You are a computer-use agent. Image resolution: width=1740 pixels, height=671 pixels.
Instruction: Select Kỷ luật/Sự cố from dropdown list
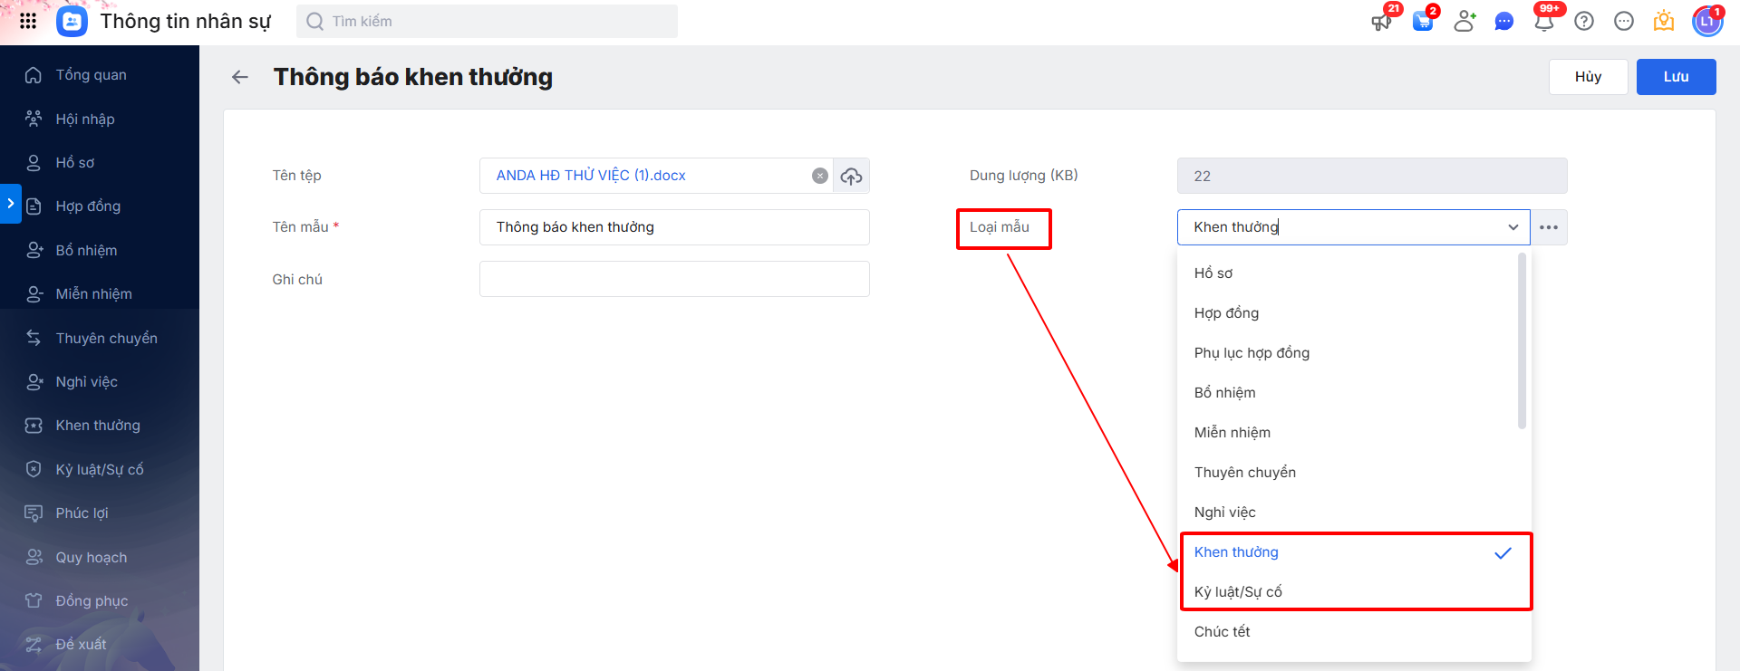[x=1238, y=592]
